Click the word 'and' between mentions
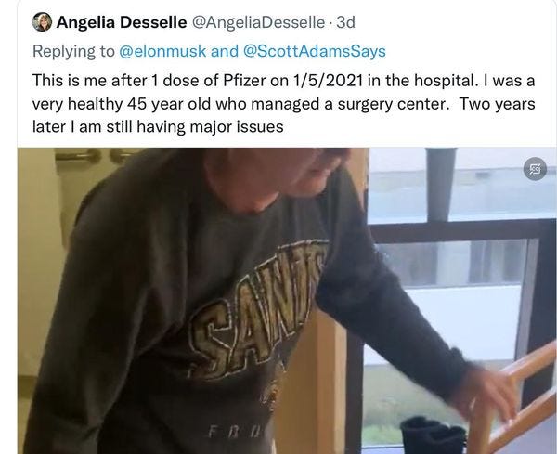This screenshot has height=454, width=557. pos(225,51)
